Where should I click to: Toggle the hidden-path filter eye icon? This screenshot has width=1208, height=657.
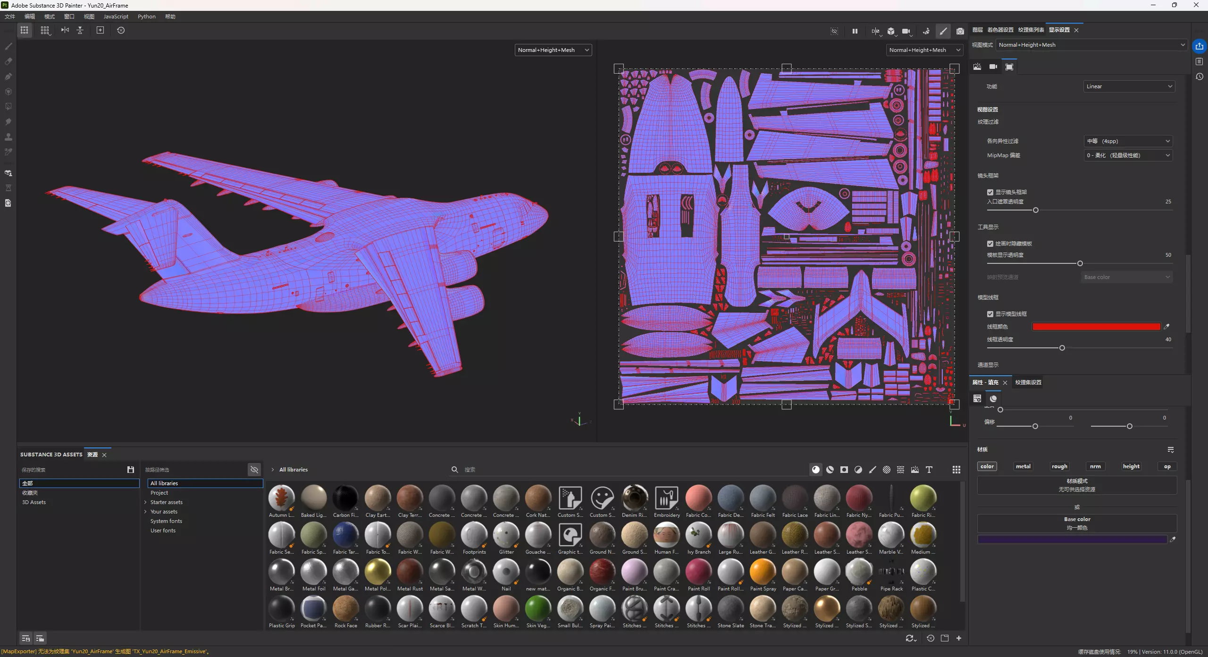tap(254, 470)
